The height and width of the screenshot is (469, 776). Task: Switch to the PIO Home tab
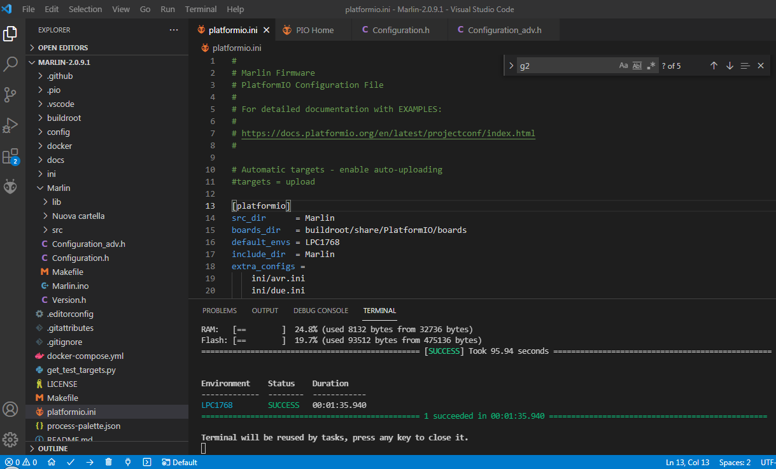[x=314, y=30]
